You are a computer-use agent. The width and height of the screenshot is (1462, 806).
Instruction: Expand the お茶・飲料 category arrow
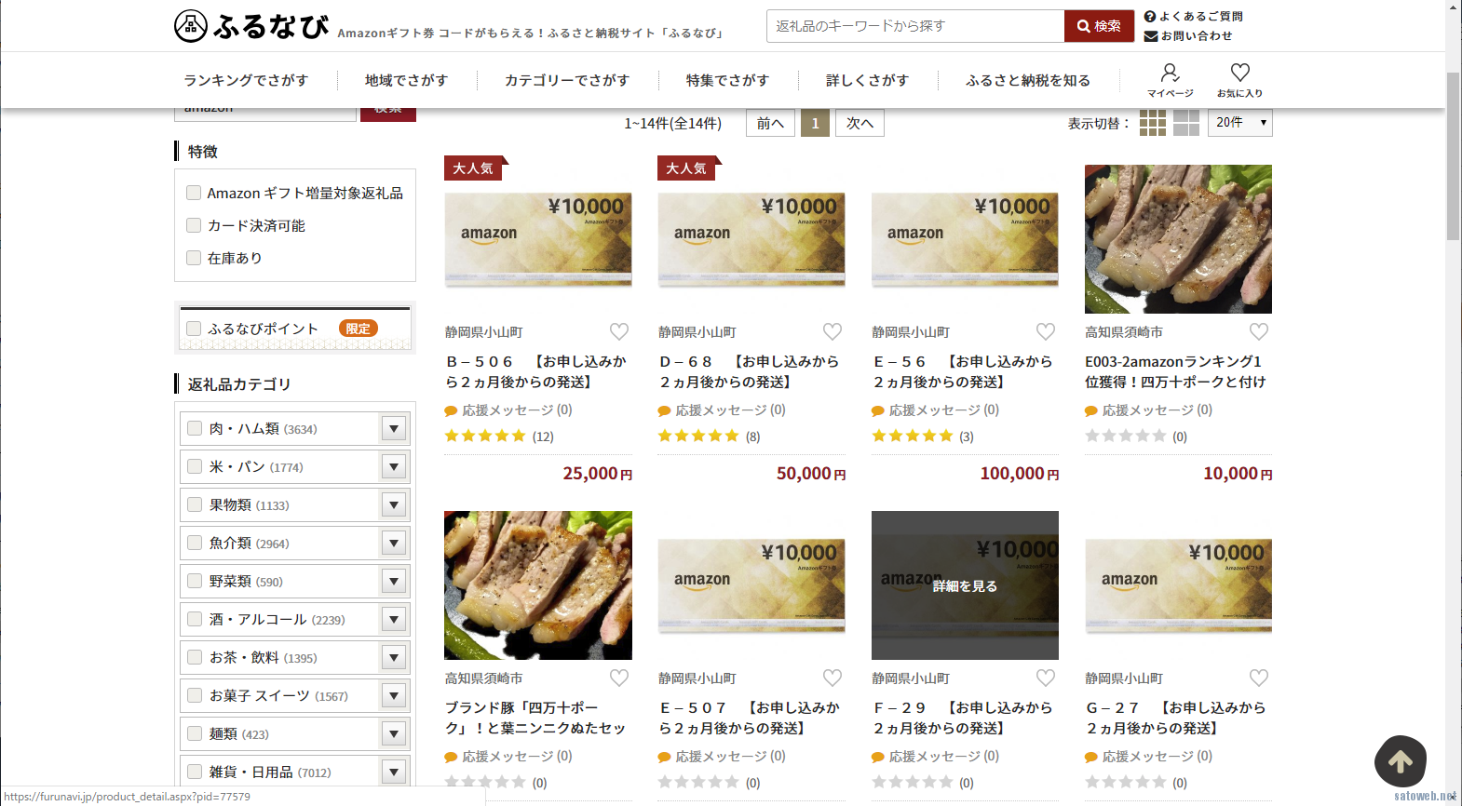394,657
